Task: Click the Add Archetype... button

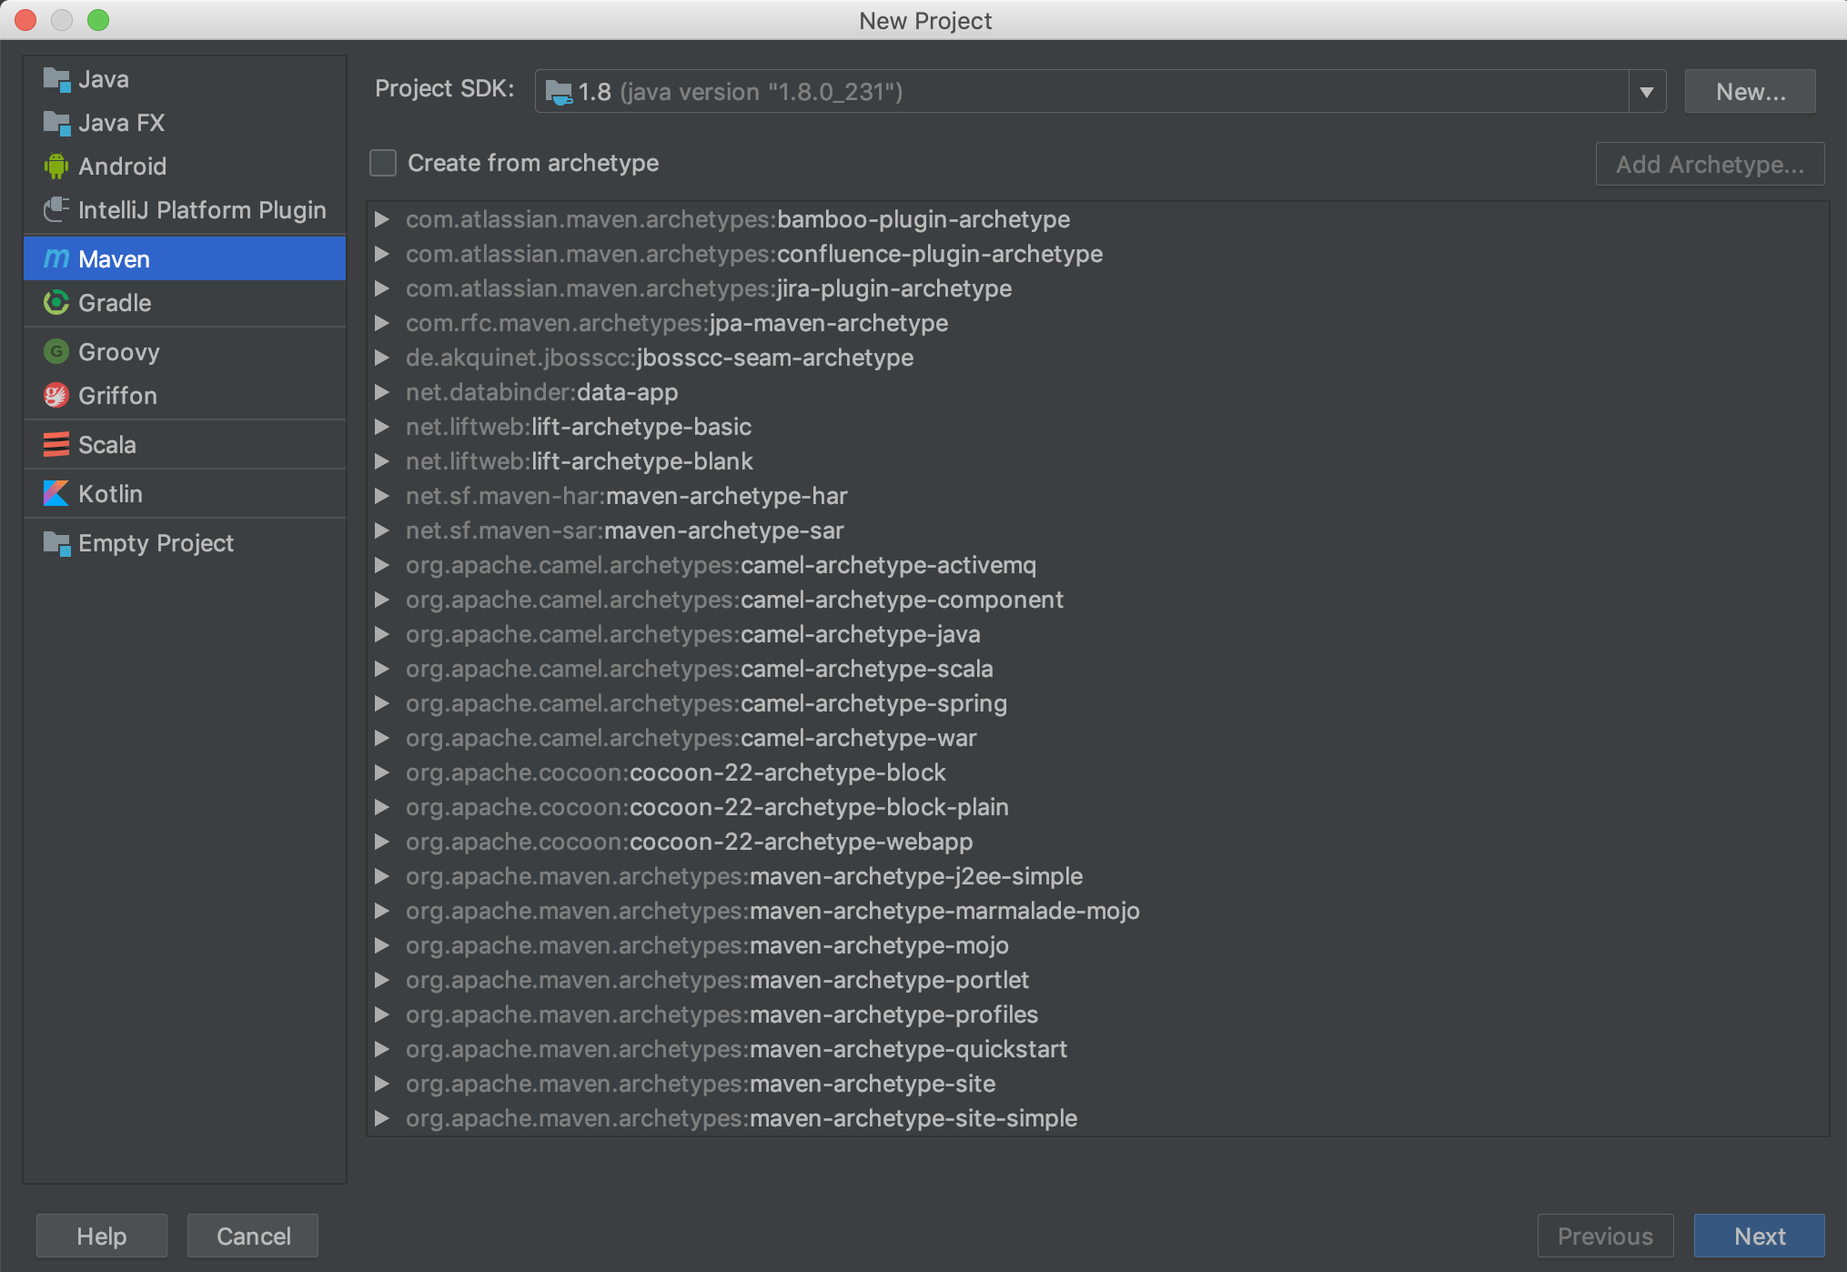Action: 1710,165
